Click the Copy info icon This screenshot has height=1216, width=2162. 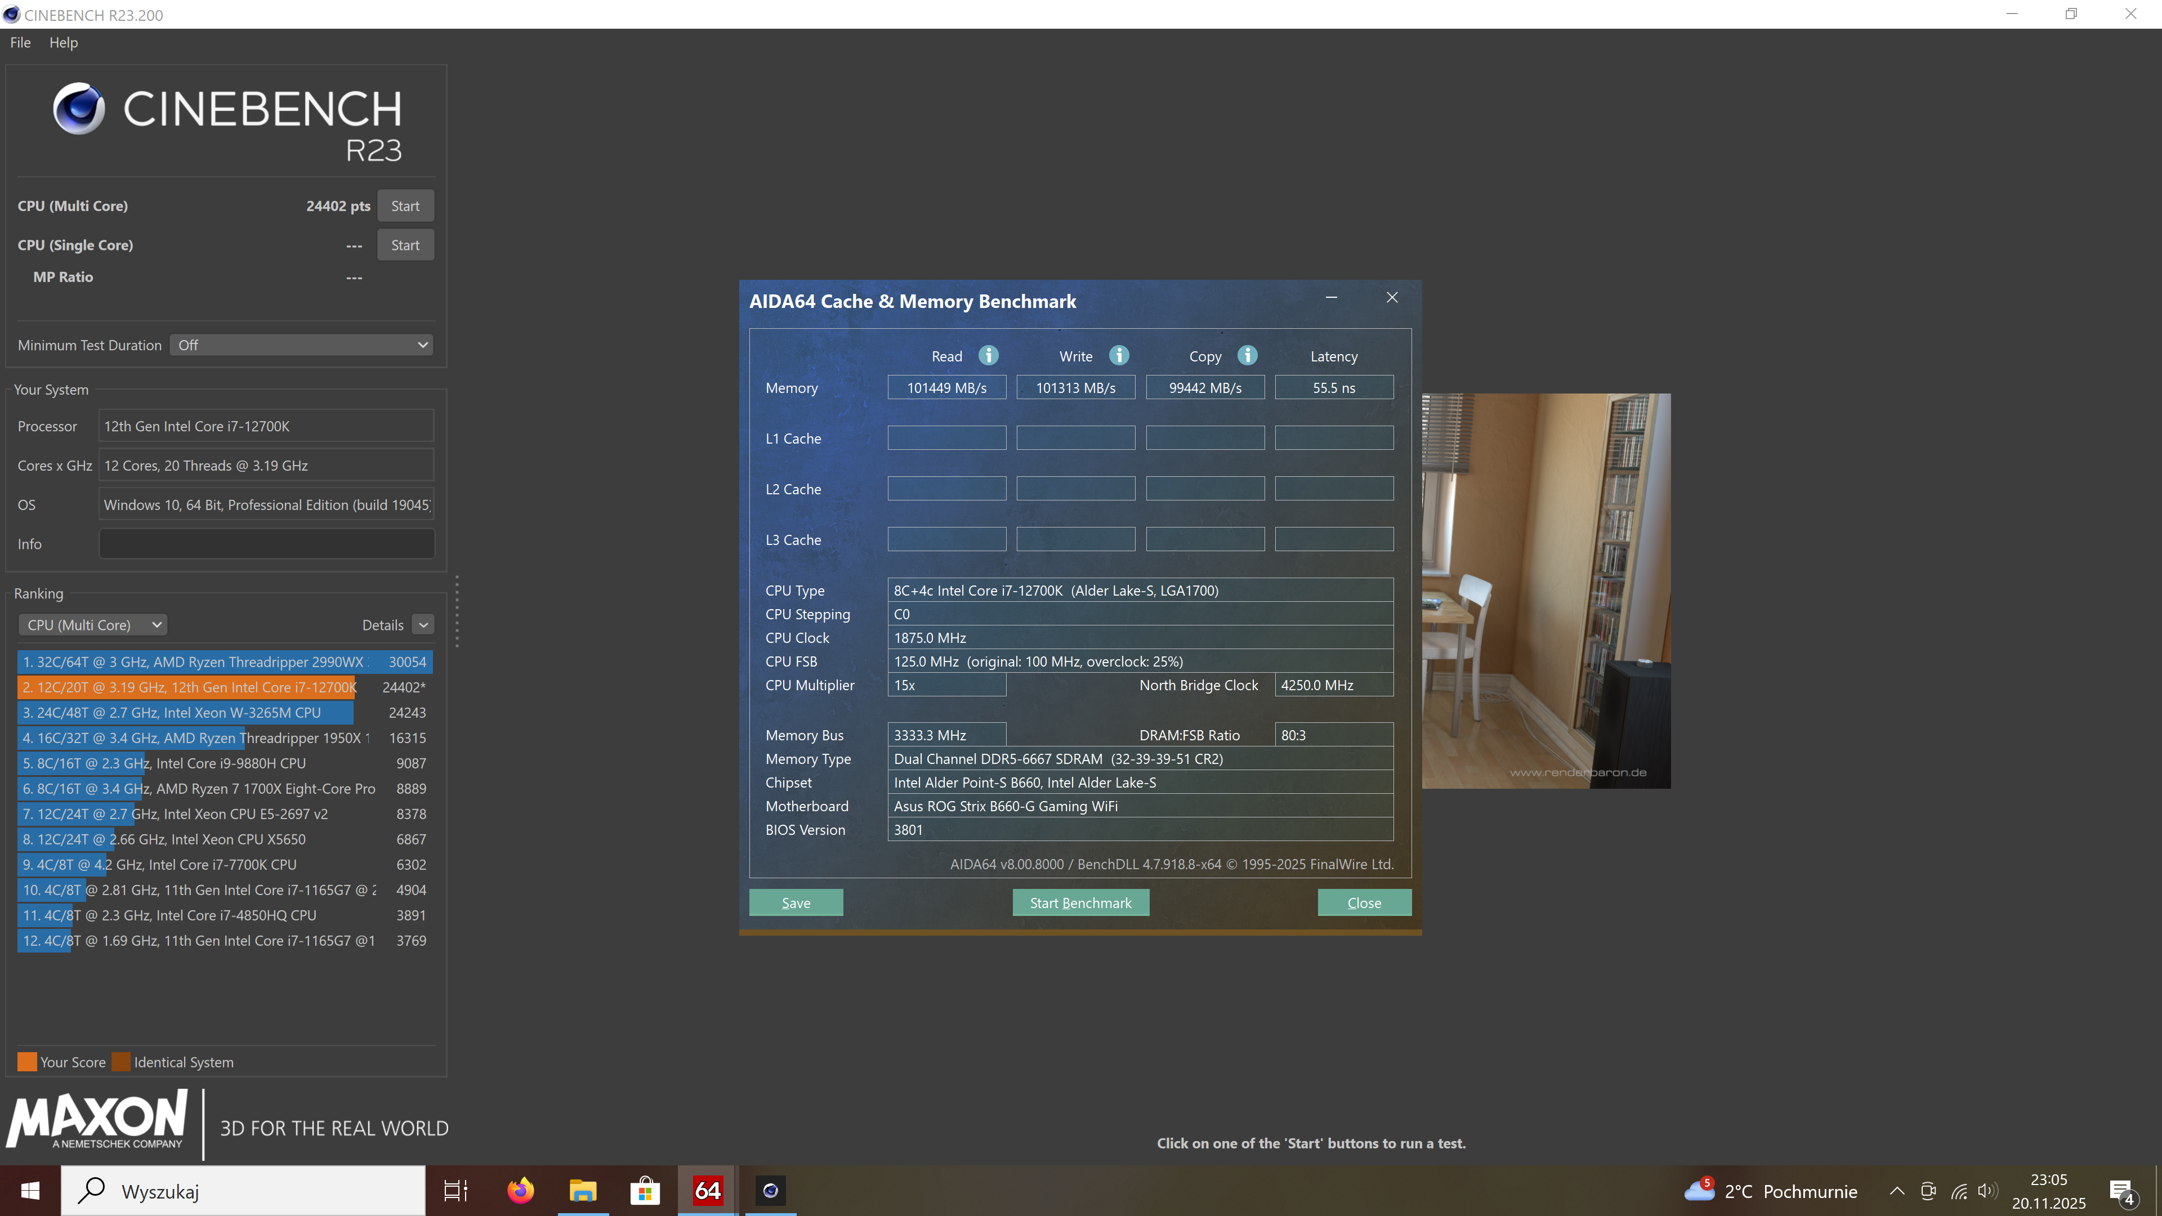(1247, 356)
